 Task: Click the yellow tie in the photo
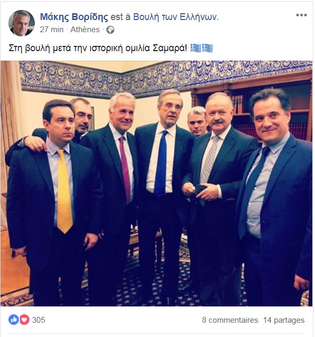(x=64, y=191)
